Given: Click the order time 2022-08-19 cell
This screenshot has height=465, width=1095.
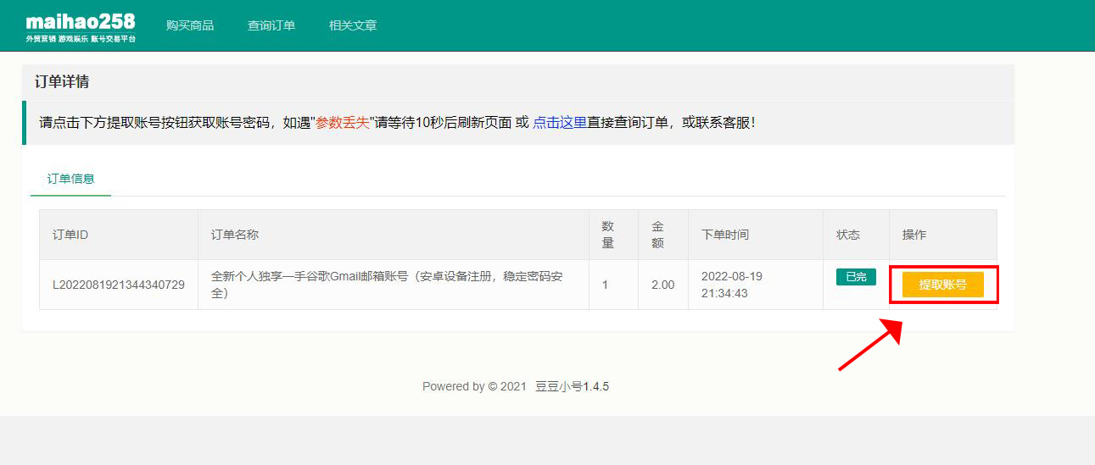Looking at the screenshot, I should (x=732, y=285).
